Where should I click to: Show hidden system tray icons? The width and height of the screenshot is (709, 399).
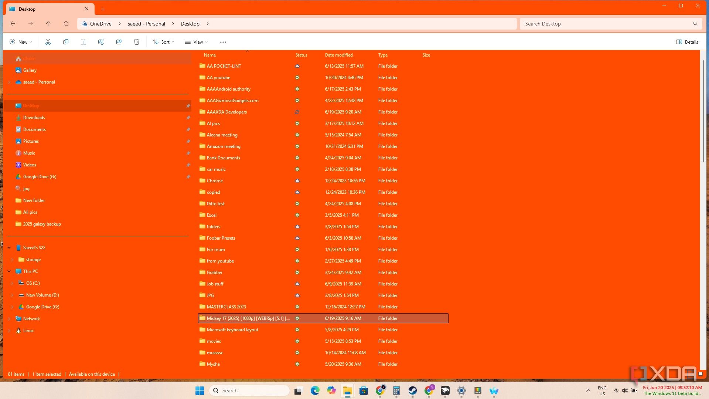point(588,390)
